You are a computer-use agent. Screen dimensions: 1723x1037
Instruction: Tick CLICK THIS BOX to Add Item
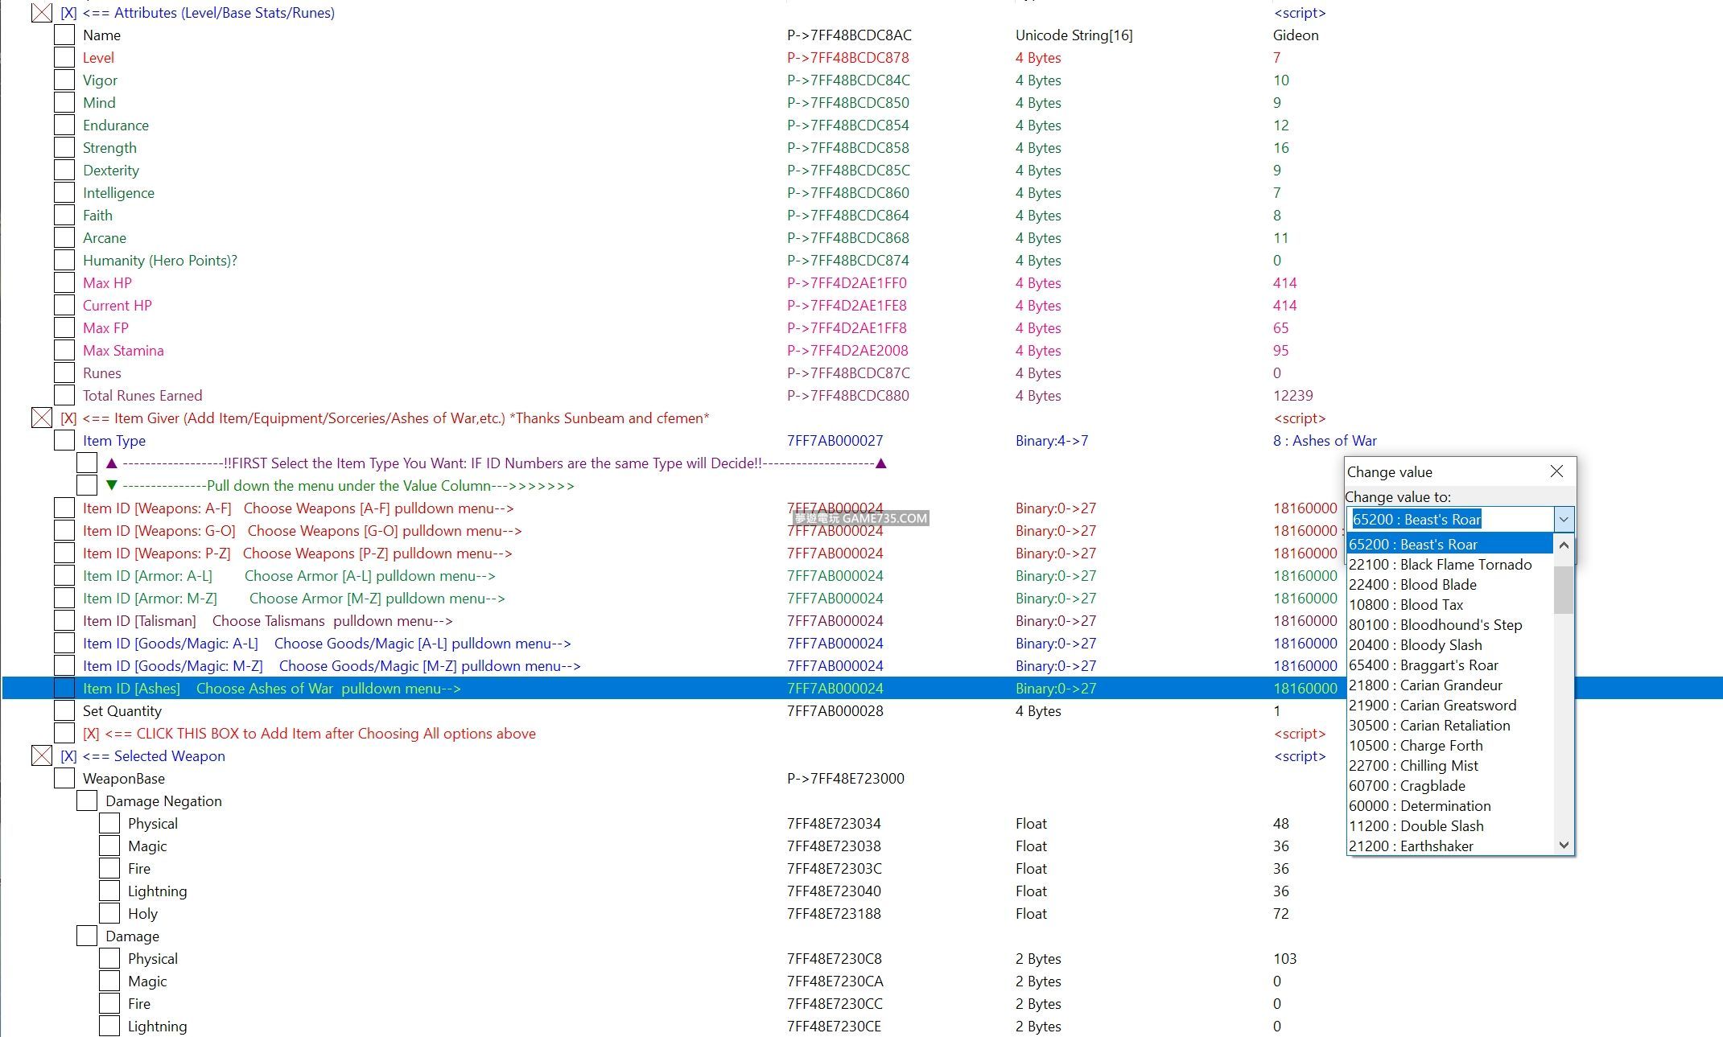pos(64,734)
